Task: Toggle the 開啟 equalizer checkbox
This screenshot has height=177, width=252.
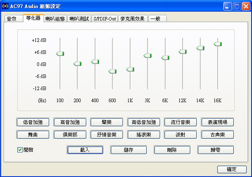Action: (x=20, y=150)
